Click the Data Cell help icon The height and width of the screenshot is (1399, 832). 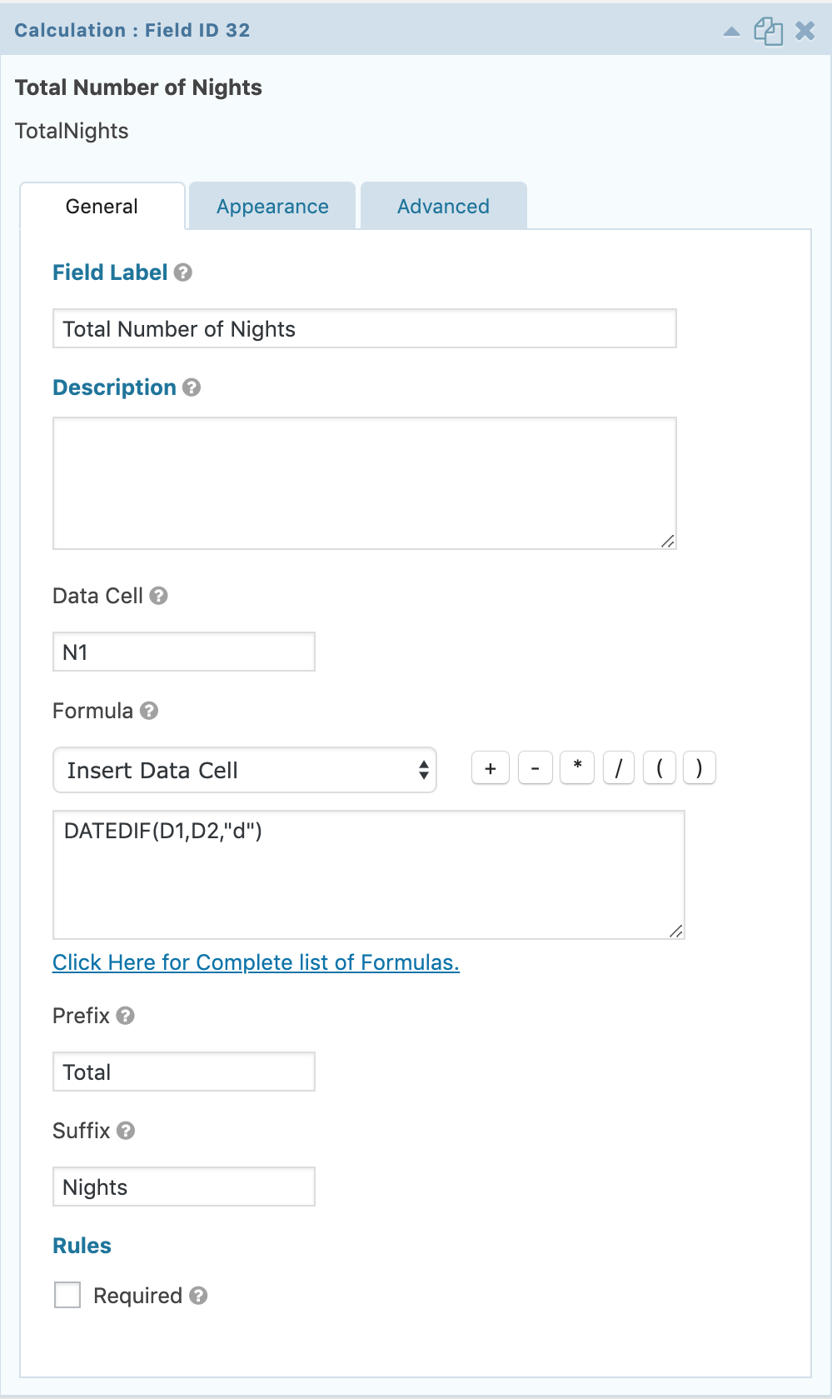point(158,596)
